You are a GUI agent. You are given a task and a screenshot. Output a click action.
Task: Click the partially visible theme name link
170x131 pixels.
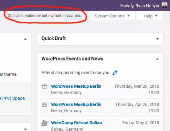[1, 74]
